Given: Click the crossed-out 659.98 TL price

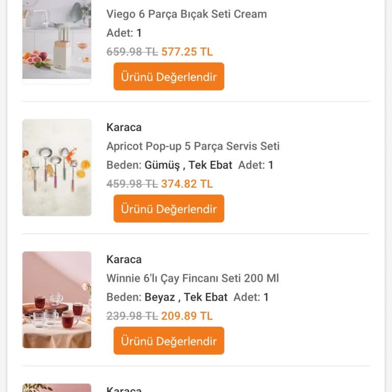Looking at the screenshot, I should pyautogui.click(x=132, y=52).
